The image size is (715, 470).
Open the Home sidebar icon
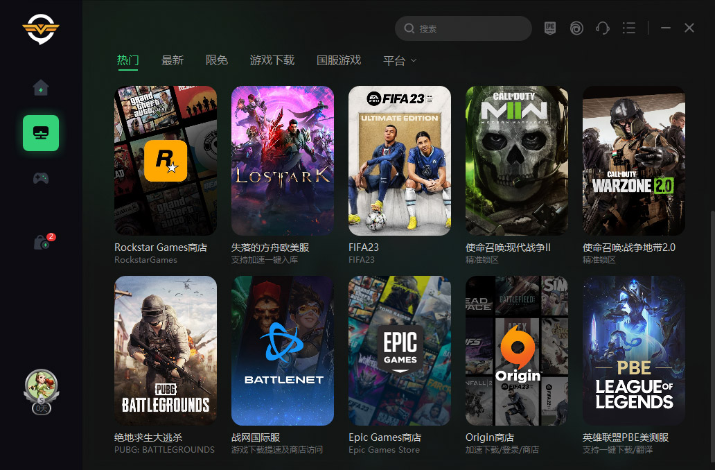coord(41,87)
